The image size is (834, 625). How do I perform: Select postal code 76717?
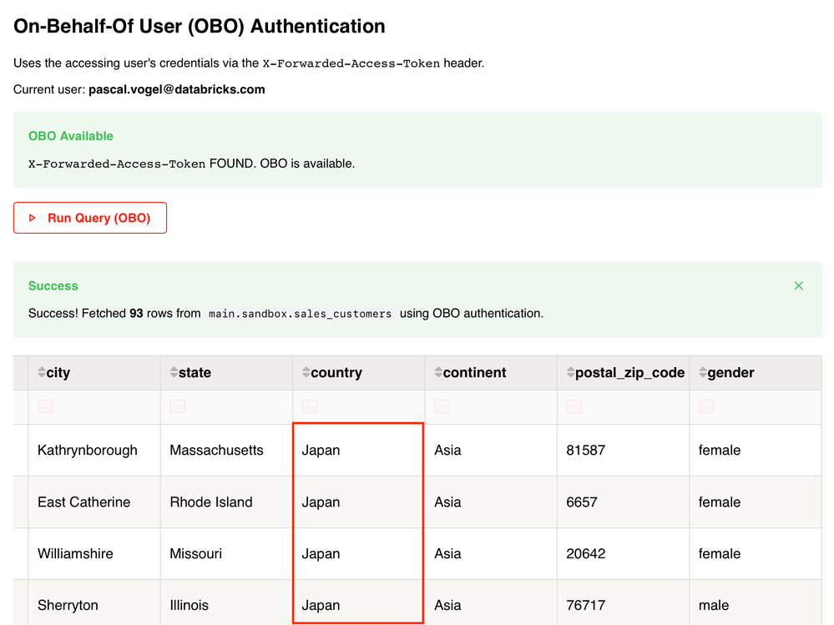[624, 603]
